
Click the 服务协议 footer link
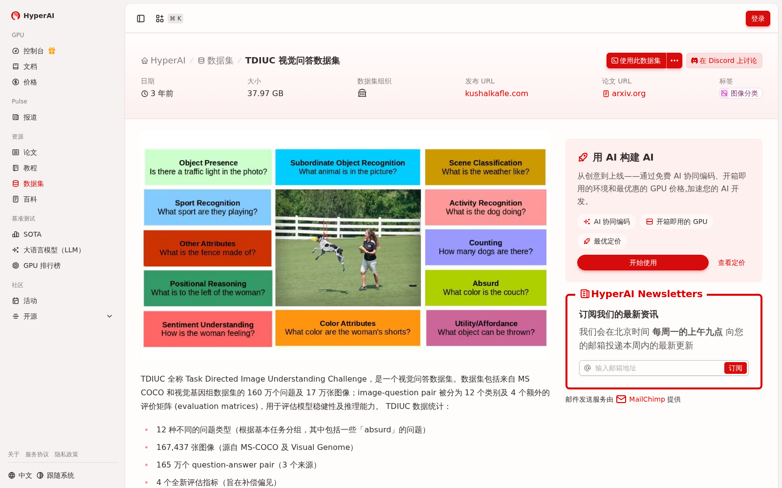pyautogui.click(x=37, y=454)
